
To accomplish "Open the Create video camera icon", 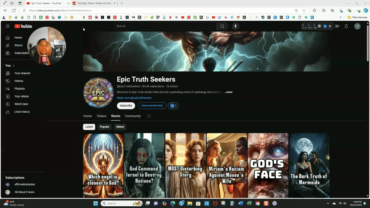I will pyautogui.click(x=337, y=26).
